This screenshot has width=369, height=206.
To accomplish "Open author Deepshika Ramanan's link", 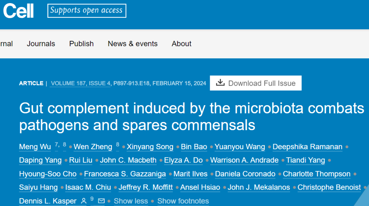I will [307, 147].
